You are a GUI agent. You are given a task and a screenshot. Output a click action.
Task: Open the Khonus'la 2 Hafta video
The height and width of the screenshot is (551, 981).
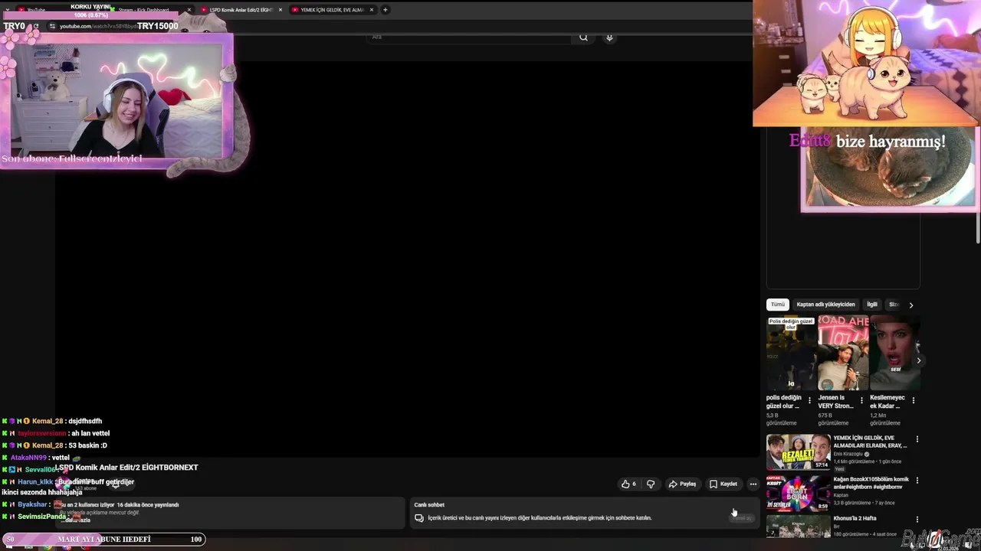point(798,527)
